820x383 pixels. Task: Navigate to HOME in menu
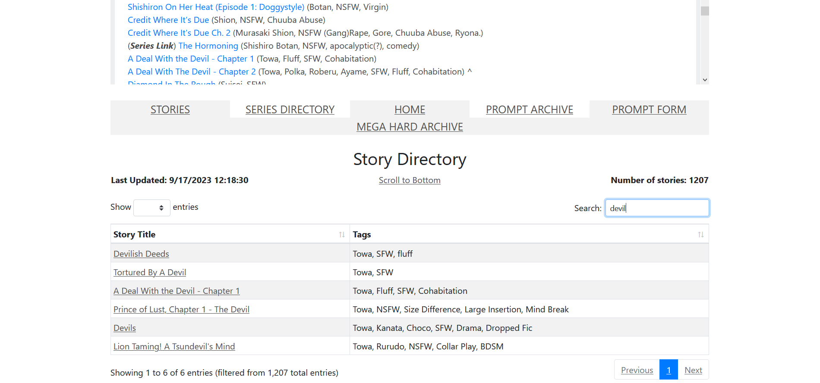[410, 110]
